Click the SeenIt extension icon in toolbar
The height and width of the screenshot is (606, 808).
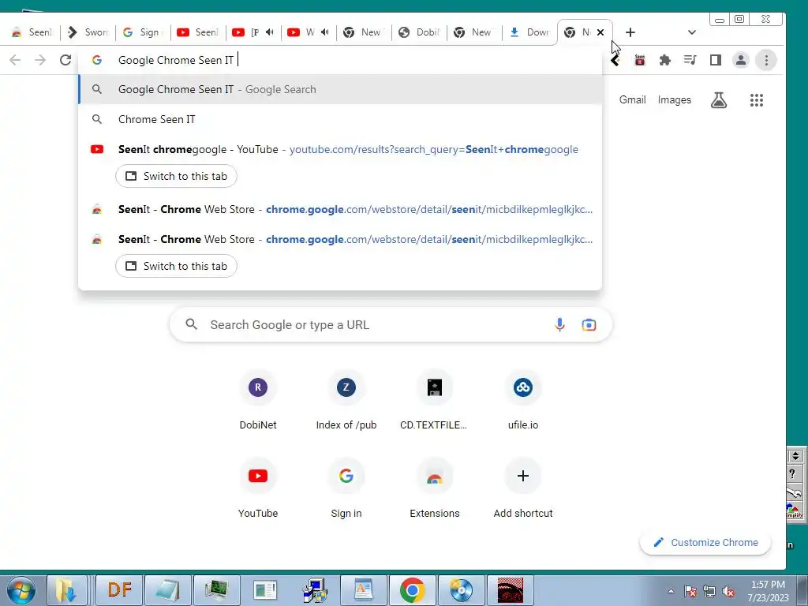639,60
